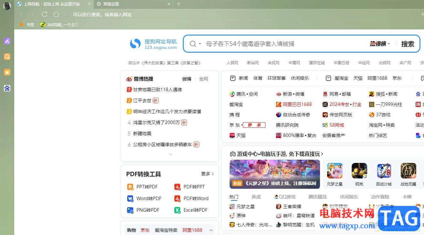Expand the search engine selector dropdown
The image size is (424, 235).
pyautogui.click(x=195, y=44)
